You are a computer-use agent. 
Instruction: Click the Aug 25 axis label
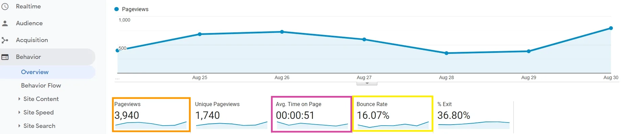pos(200,77)
